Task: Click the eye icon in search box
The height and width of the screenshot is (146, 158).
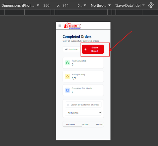Action: 68,105
